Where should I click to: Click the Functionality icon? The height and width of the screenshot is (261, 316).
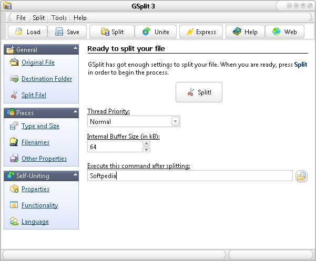tap(14, 205)
